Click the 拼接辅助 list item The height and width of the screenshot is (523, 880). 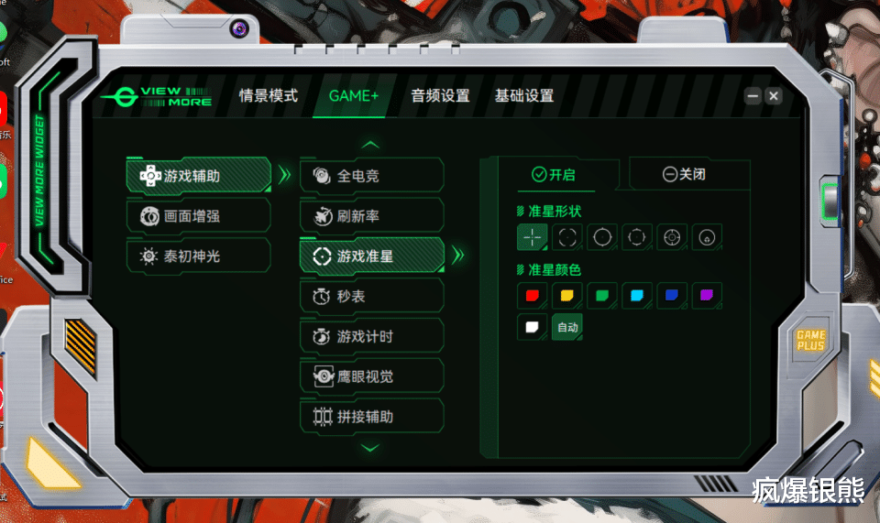tap(372, 417)
